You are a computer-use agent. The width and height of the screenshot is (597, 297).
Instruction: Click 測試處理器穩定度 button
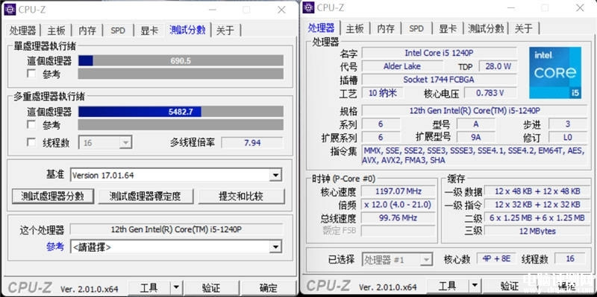click(145, 197)
